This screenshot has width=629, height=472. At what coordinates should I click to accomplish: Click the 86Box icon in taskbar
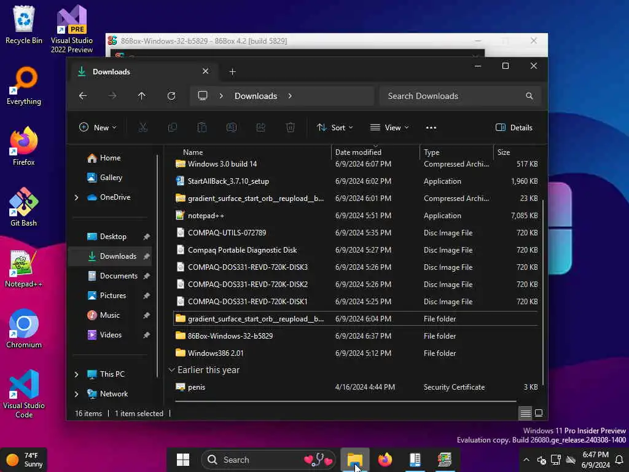(445, 460)
